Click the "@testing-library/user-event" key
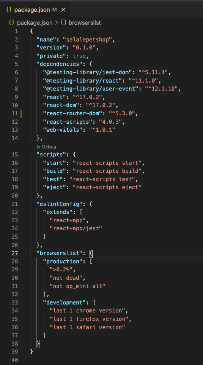This screenshot has width=203, height=365. pyautogui.click(x=92, y=89)
